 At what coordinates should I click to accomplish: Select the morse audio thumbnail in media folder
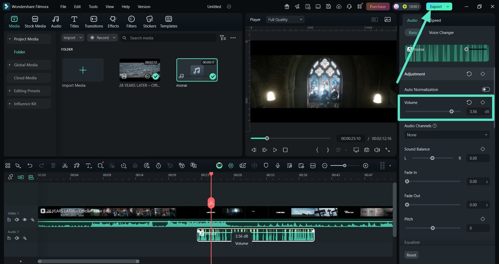click(x=197, y=70)
